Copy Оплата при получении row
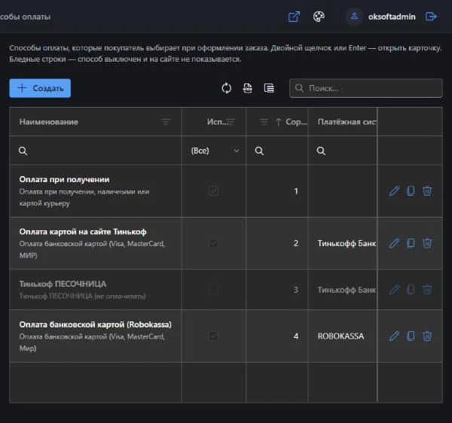Screen dimensions: 452x423 [411, 191]
